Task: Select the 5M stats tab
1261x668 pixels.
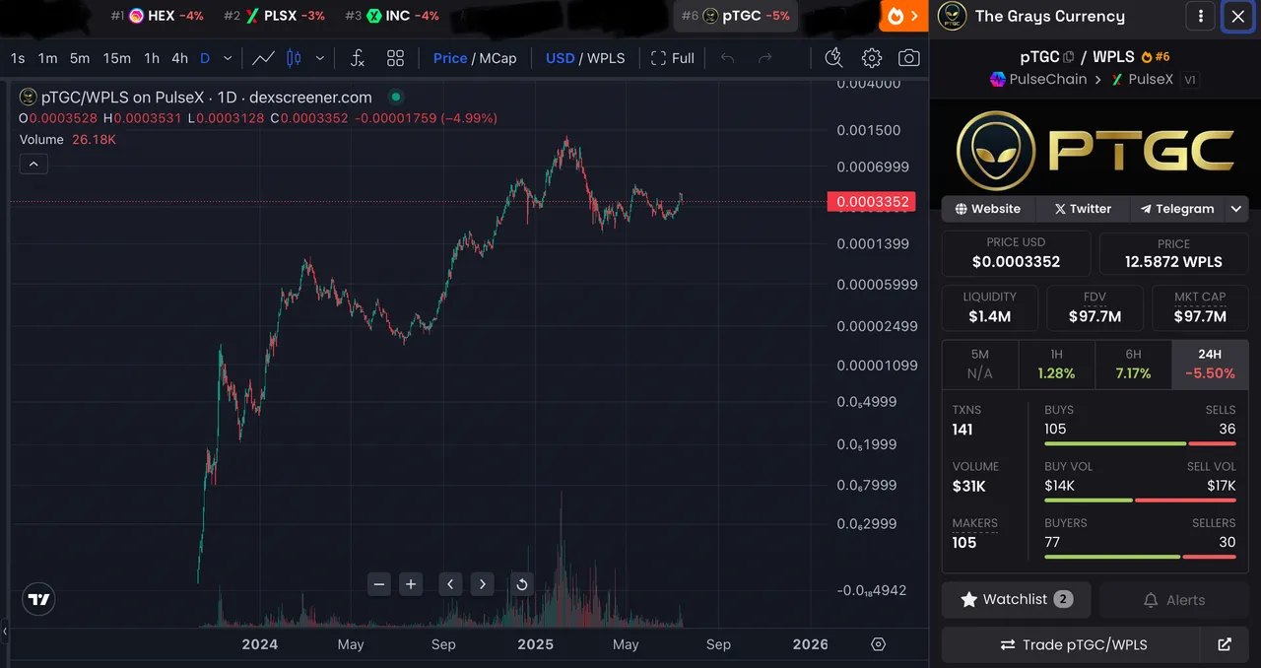Action: tap(980, 365)
